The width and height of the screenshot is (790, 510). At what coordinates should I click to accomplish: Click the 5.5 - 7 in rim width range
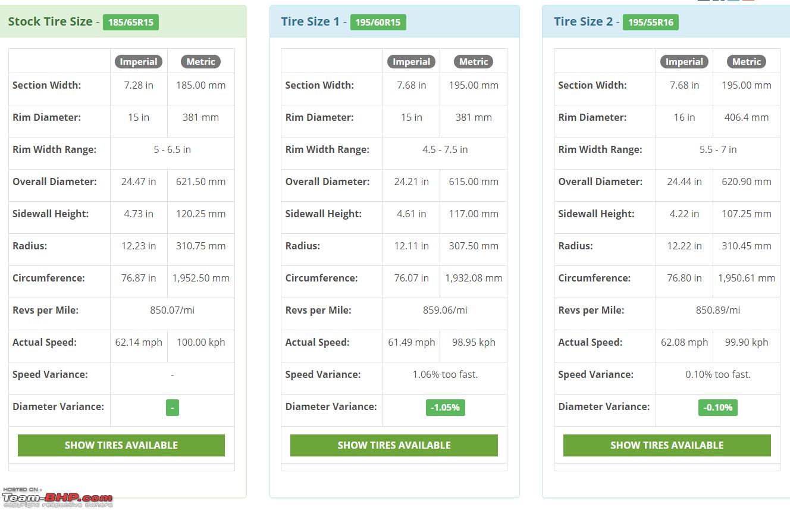pyautogui.click(x=718, y=149)
